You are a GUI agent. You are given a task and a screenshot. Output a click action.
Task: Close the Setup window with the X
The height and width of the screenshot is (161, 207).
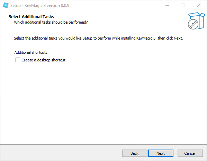coord(199,5)
